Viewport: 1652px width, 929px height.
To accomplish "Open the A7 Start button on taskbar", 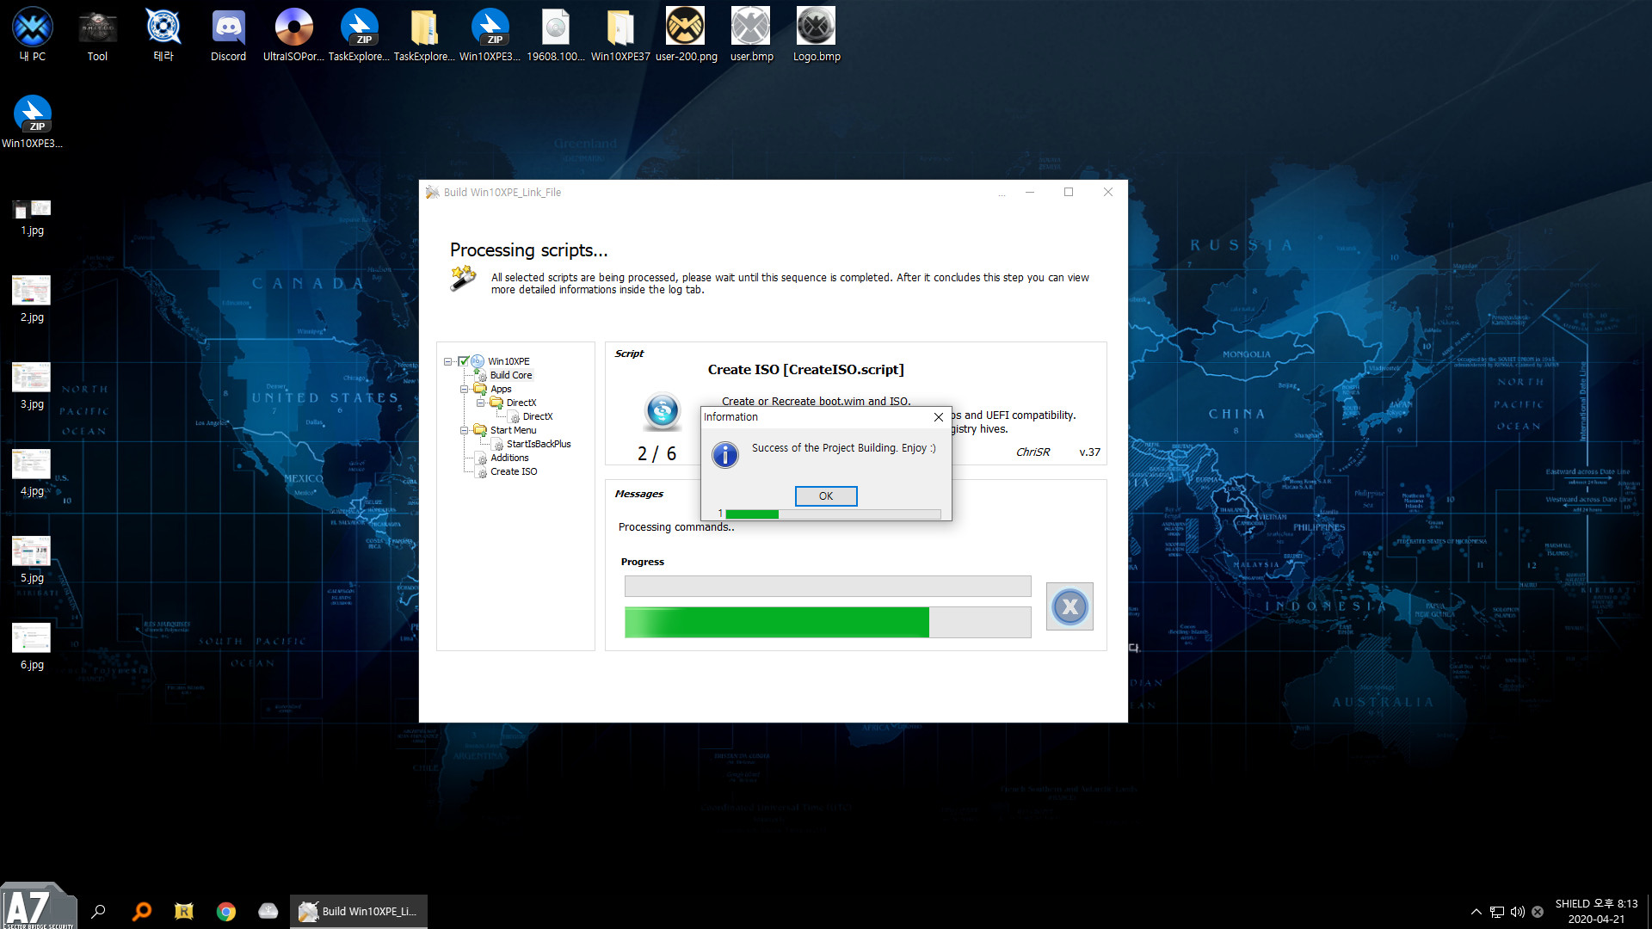I will pos(38,907).
